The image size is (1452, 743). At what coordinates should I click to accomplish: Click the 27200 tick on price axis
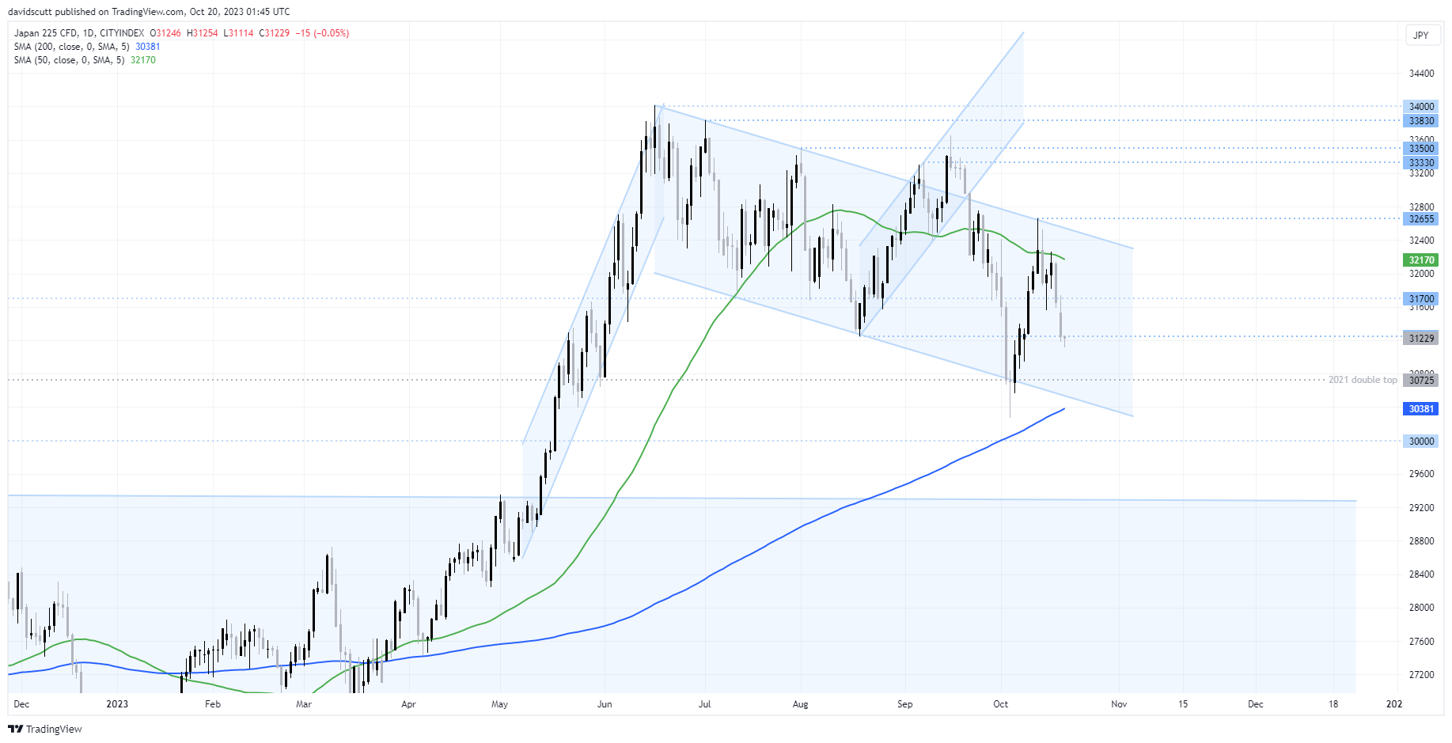point(1421,675)
